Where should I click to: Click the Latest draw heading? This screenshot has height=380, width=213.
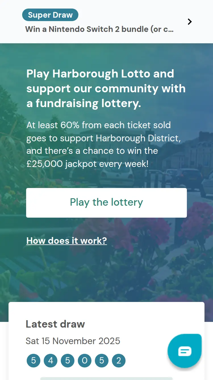coord(55,324)
